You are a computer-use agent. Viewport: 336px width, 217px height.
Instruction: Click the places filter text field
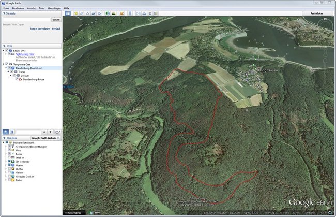coord(28,132)
